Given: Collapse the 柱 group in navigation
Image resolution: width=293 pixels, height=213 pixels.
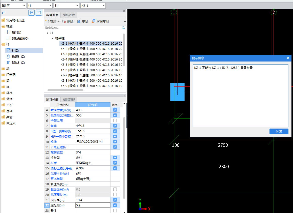Looking at the screenshot, I should [3, 45].
